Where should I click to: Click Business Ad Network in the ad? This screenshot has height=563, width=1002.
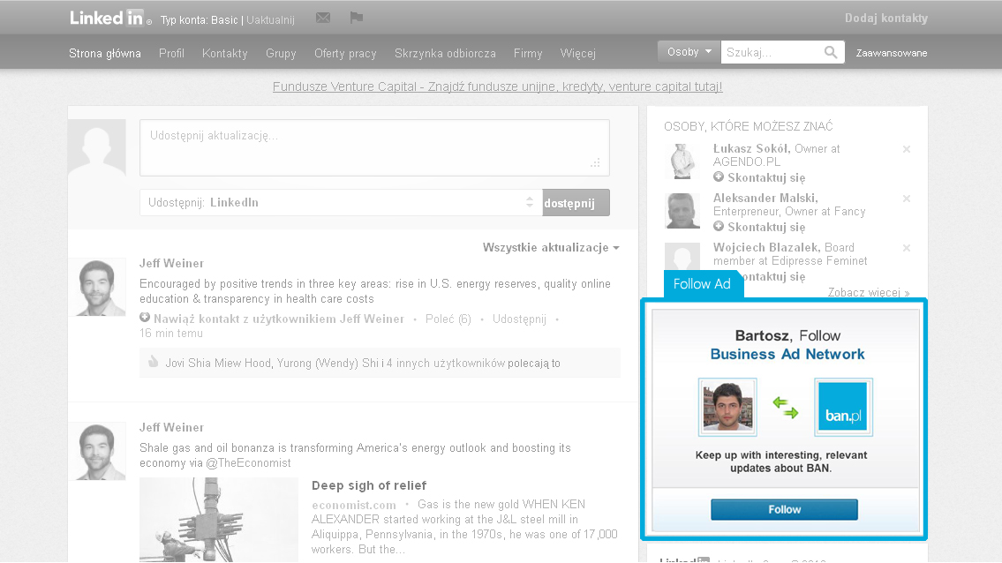pyautogui.click(x=787, y=354)
